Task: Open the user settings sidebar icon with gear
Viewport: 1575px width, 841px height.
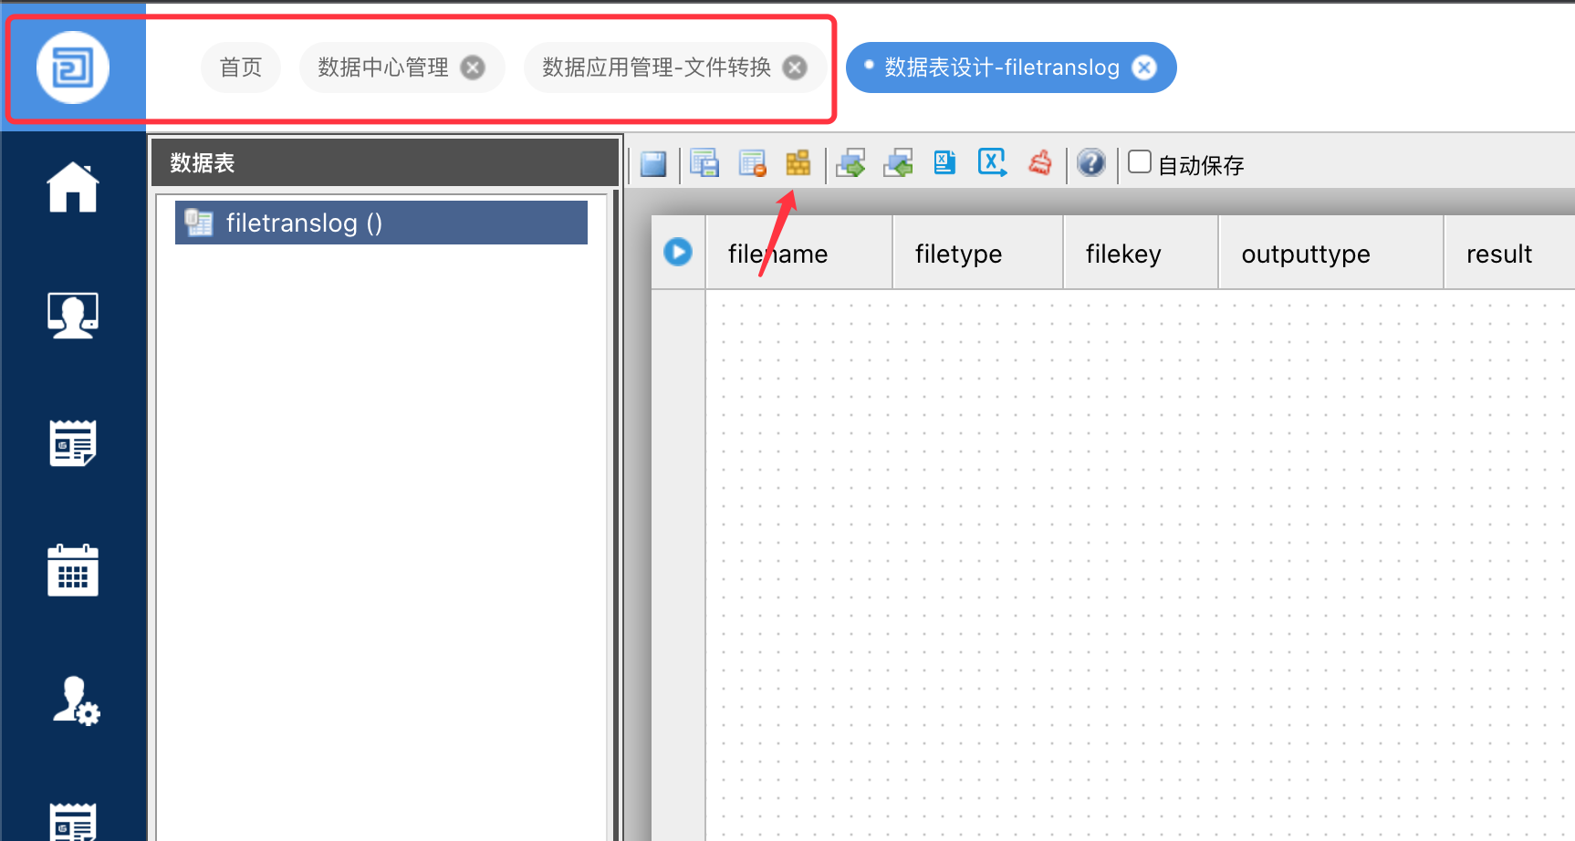Action: pyautogui.click(x=75, y=701)
